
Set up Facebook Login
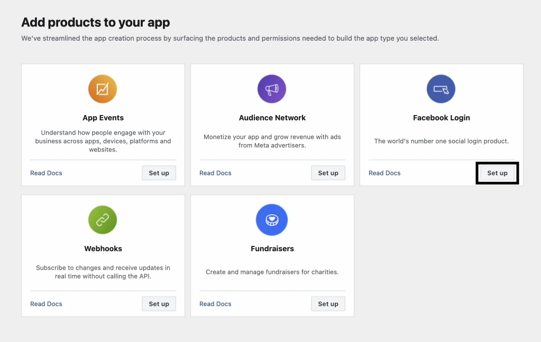click(x=497, y=173)
